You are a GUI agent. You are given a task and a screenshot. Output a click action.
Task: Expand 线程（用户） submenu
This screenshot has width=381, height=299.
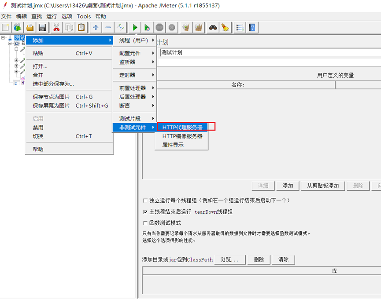coord(135,40)
